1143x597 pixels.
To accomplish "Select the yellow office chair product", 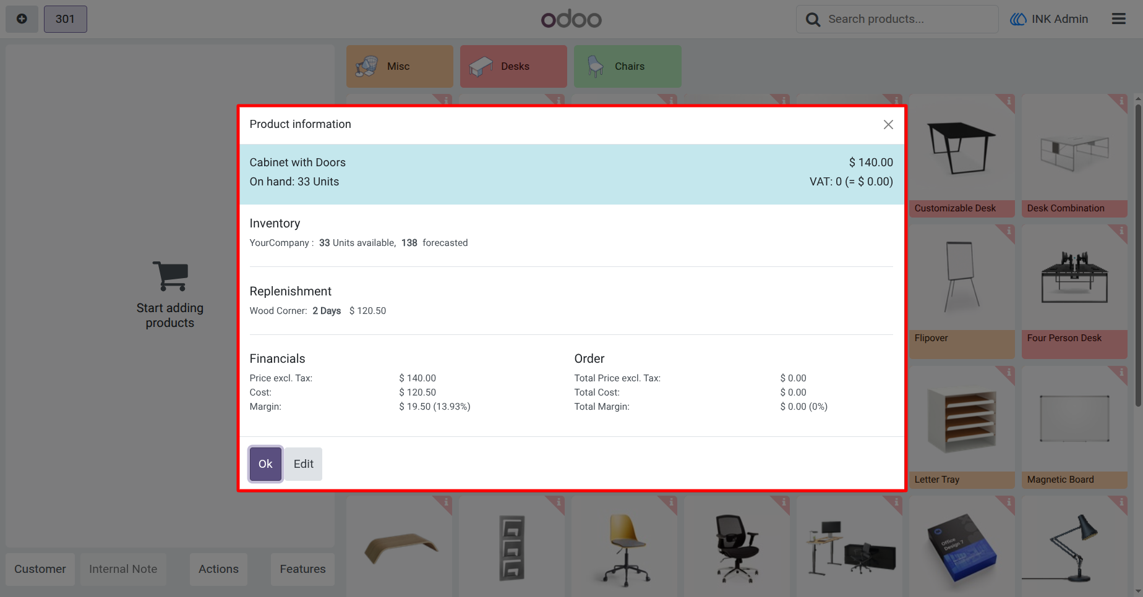I will [x=625, y=547].
